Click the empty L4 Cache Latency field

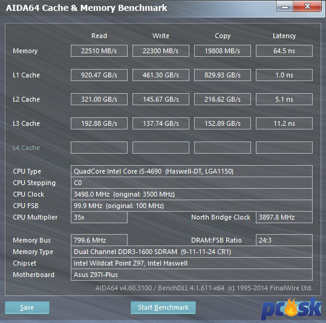(x=284, y=148)
